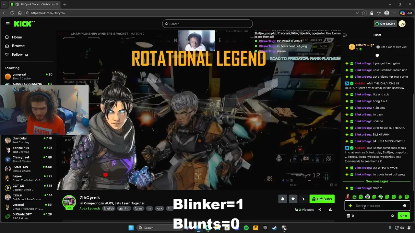Click the Kick search box

click(207, 24)
